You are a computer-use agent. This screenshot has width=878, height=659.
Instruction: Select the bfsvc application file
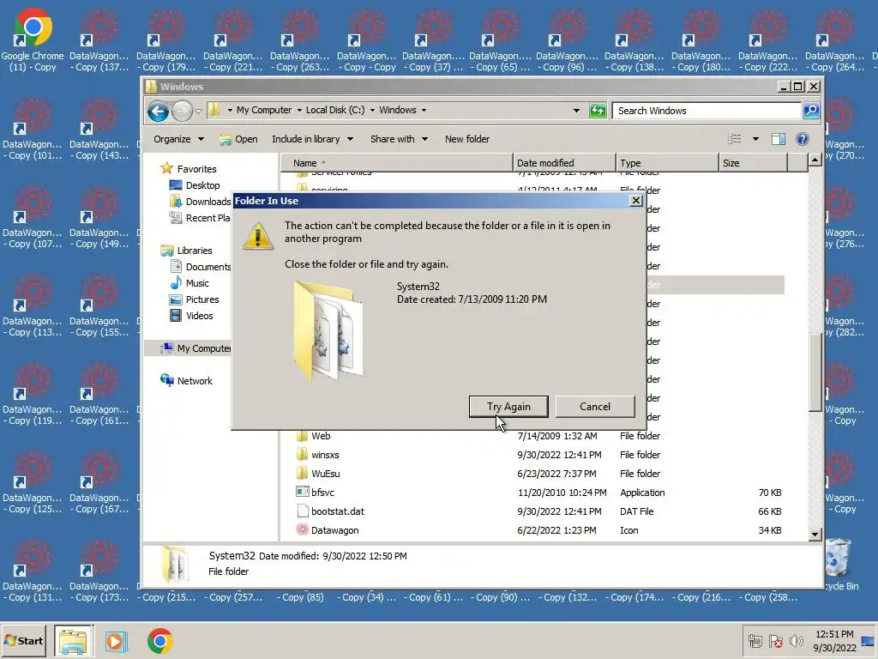(316, 493)
